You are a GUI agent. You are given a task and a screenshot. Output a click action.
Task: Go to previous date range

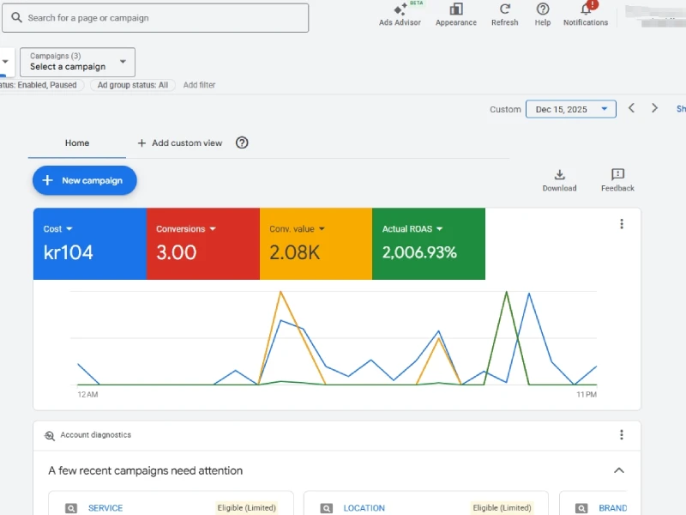coord(631,109)
